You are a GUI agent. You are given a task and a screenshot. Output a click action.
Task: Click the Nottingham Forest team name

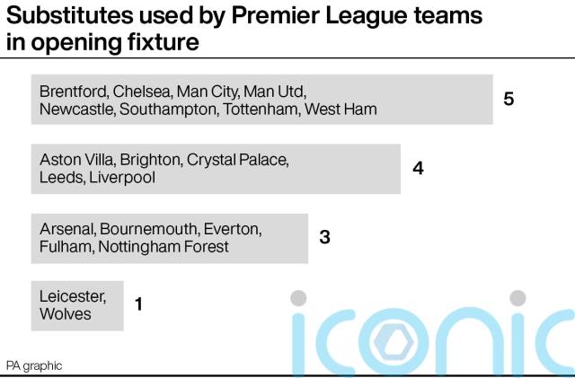pyautogui.click(x=164, y=246)
